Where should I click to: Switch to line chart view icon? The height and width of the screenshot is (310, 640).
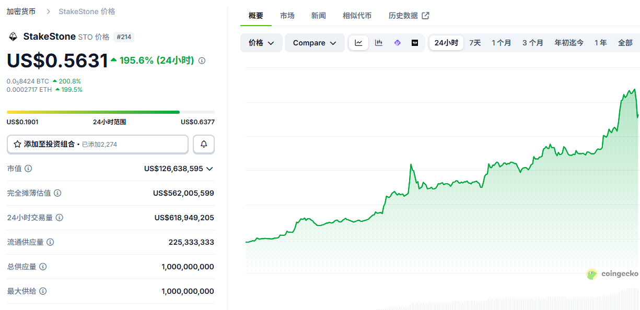tap(359, 43)
